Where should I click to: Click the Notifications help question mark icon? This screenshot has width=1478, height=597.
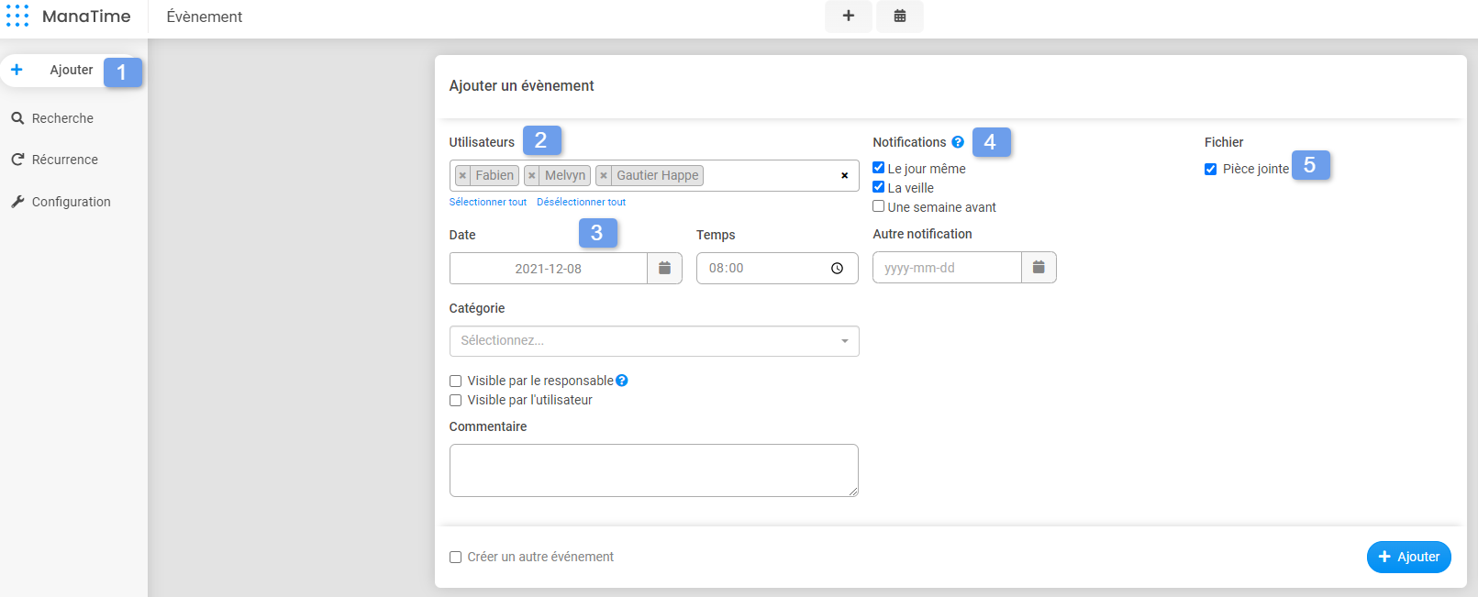(958, 142)
